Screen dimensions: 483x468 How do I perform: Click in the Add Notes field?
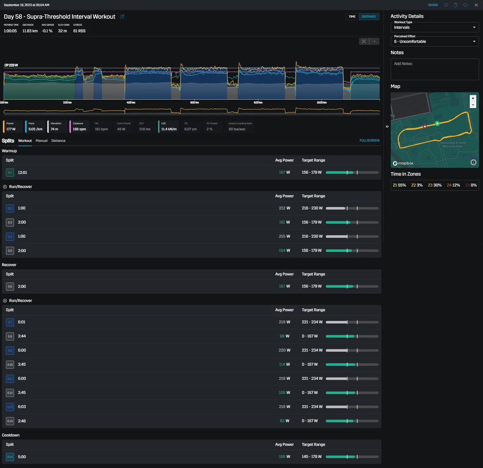(x=435, y=69)
